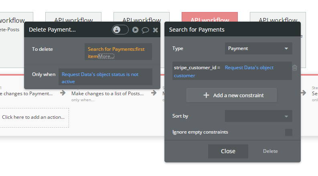The image size is (318, 176).
Task: Enable Ignore empty constraints checkbox
Action: (289, 132)
